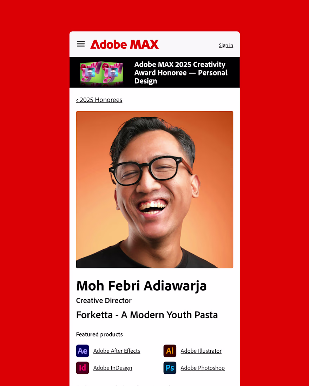The height and width of the screenshot is (386, 309).
Task: Click the award banner cube thumbnail
Action: (x=102, y=73)
